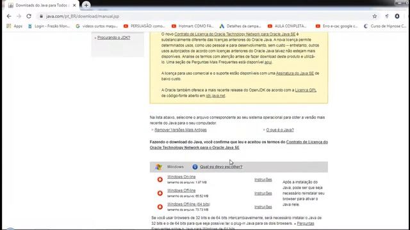This screenshot has height=230, width=410.
Task: Reload the Java download page
Action: click(29, 16)
